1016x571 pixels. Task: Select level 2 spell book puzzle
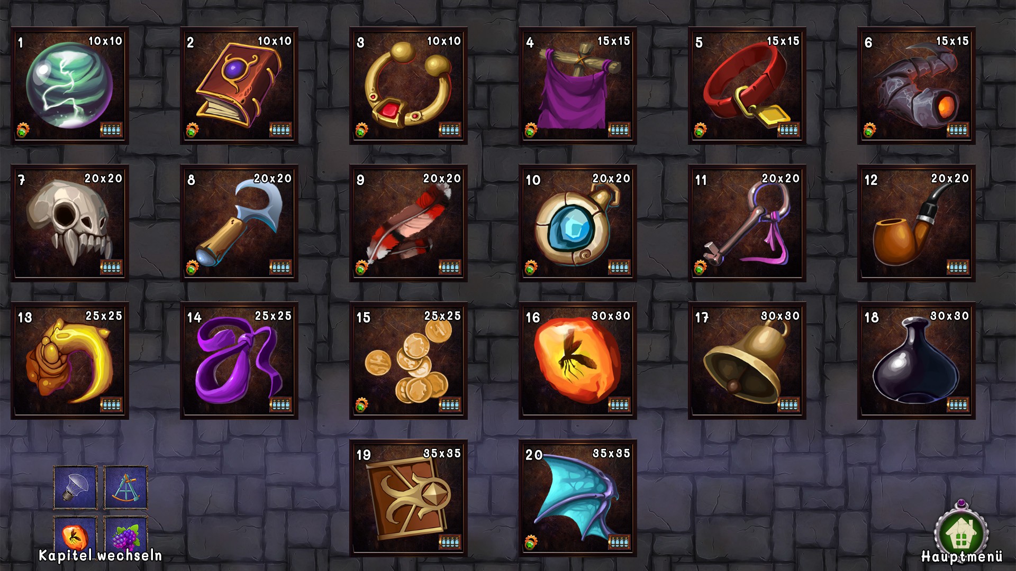coord(239,86)
